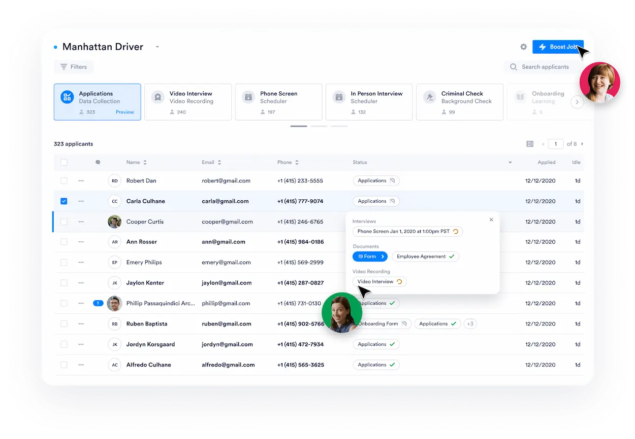
Task: Open the three-dot menu for Robert Dan
Action: pyautogui.click(x=81, y=181)
